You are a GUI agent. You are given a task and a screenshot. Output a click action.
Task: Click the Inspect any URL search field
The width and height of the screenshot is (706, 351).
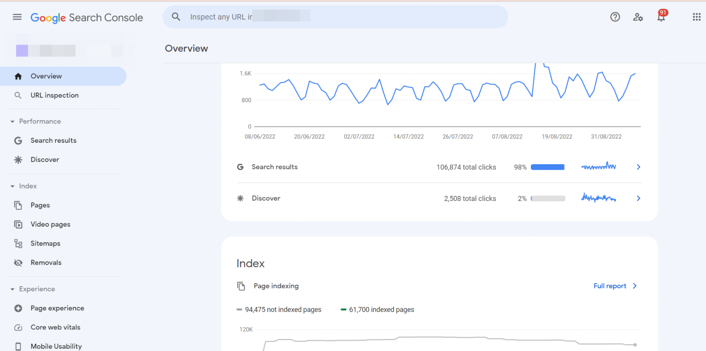[x=336, y=17]
